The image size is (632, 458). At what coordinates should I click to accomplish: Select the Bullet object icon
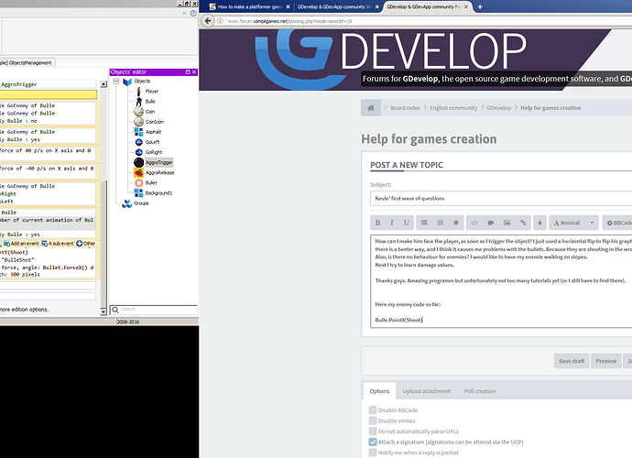138,182
